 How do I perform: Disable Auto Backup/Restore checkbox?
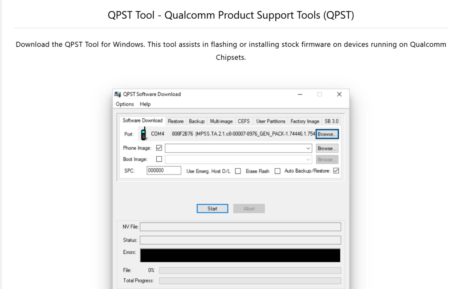pos(336,171)
